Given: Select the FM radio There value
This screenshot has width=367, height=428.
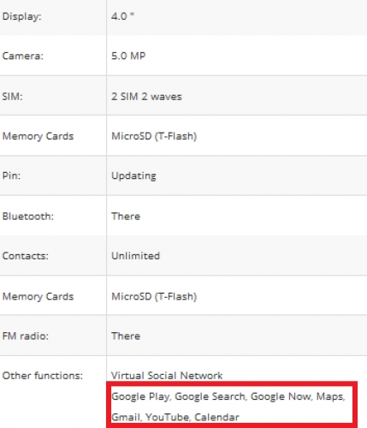Looking at the screenshot, I should (126, 336).
